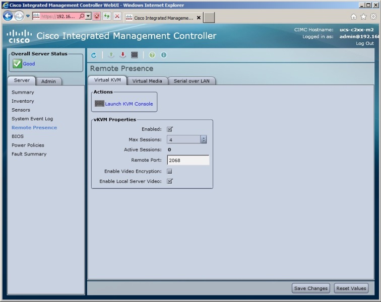Click the CIMC hostname ucs-c2xx-m2 text
This screenshot has width=381, height=302.
coord(356,30)
